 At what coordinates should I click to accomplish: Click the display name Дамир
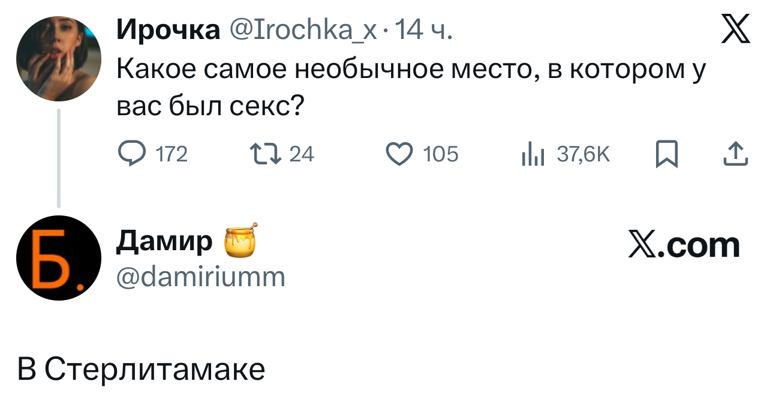(164, 241)
